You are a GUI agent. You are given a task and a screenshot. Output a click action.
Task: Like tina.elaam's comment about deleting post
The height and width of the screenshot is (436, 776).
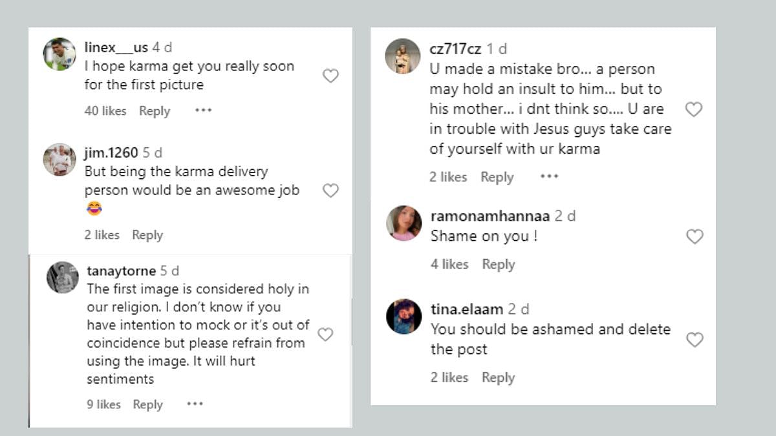click(695, 340)
